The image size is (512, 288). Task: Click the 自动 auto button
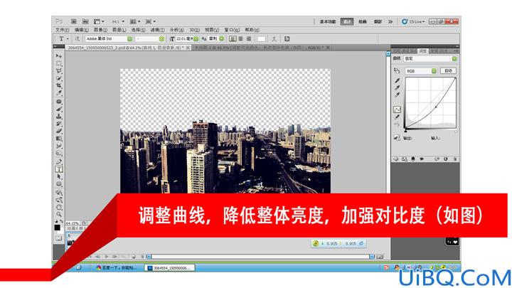[x=448, y=71]
